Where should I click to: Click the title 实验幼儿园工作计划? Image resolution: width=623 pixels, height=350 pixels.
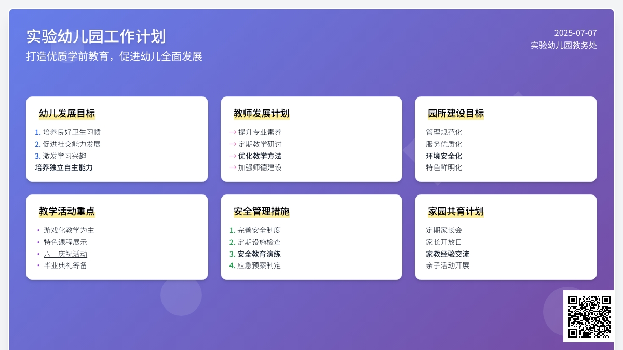tap(96, 37)
